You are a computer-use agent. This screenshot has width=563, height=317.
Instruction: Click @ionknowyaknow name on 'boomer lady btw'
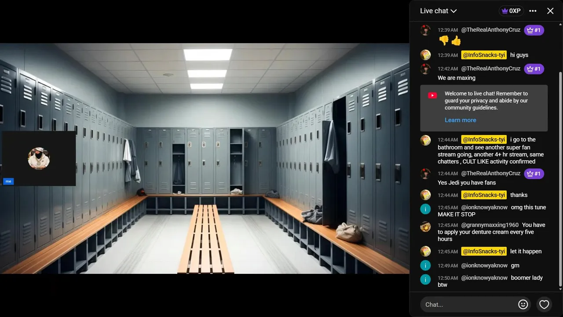(484, 278)
